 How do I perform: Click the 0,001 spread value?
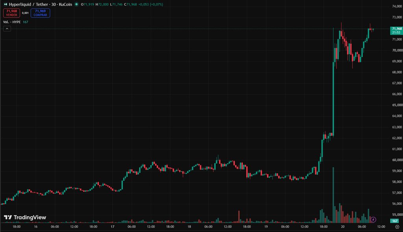pos(25,13)
